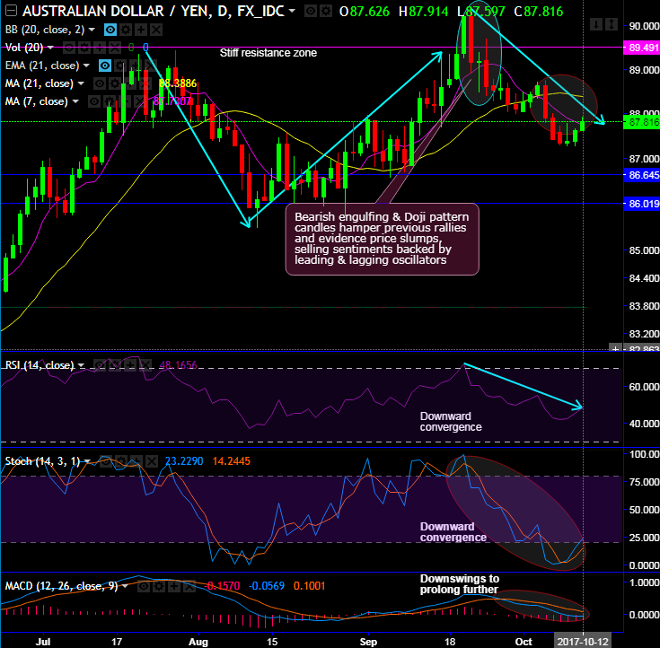
Task: Toggle visibility of the AUD/JPY main series
Action: [x=311, y=11]
